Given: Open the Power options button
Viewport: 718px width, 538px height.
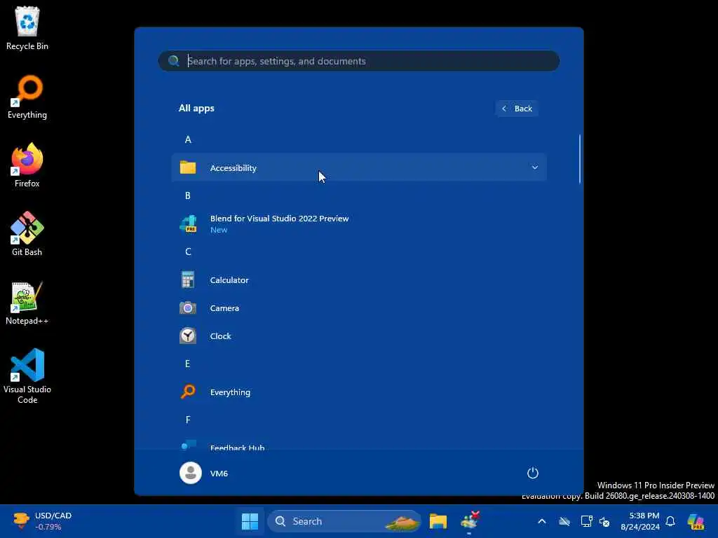Looking at the screenshot, I should [533, 473].
